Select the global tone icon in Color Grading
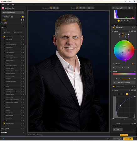The image size is (137, 141). [x=119, y=34]
